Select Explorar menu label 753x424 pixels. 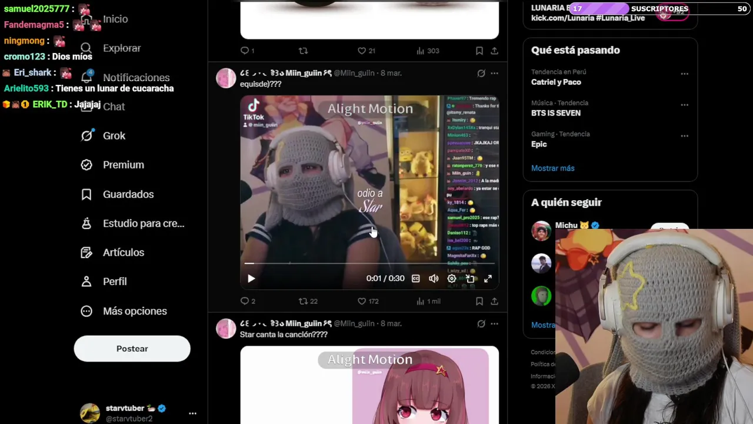(x=122, y=48)
